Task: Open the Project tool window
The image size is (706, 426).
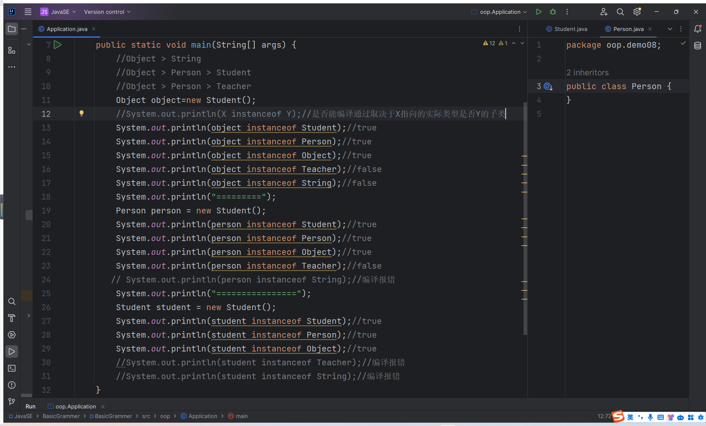Action: pos(12,29)
